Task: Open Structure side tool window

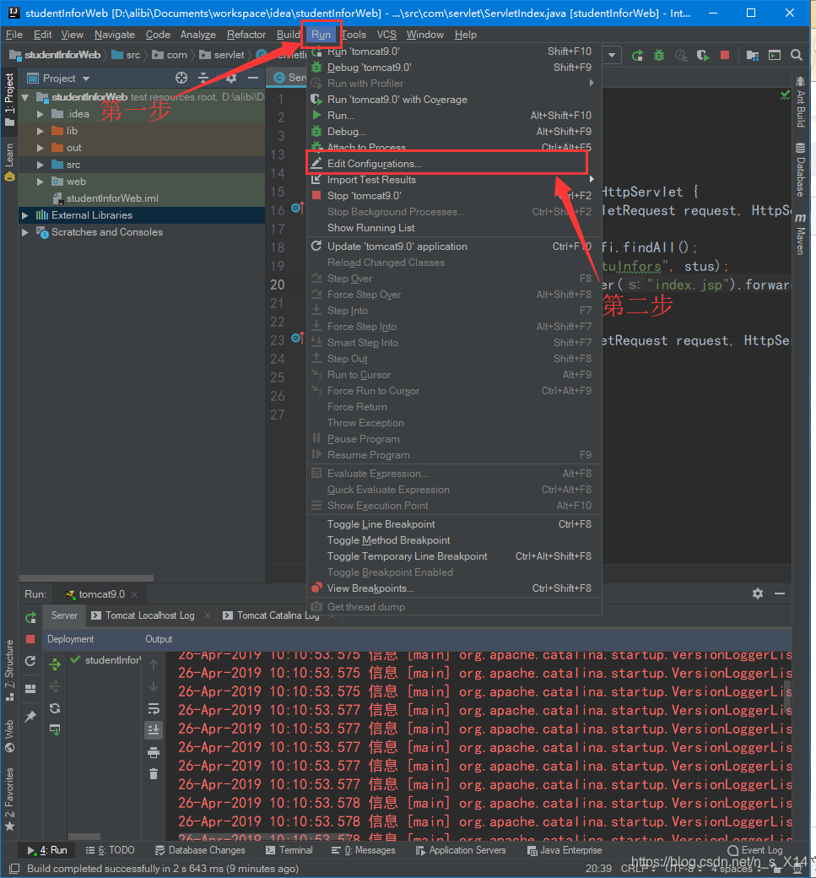Action: [x=9, y=671]
